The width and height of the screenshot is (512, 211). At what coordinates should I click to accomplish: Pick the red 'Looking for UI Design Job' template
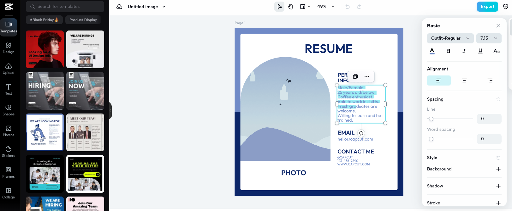pyautogui.click(x=45, y=49)
